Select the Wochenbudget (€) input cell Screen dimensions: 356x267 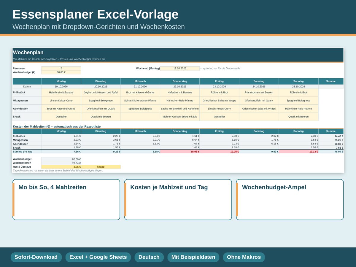(x=61, y=72)
